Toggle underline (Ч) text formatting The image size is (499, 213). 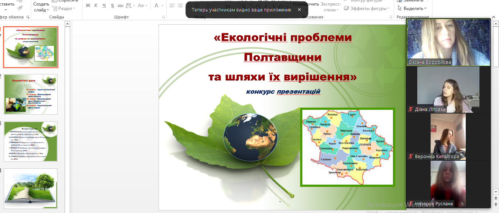[104, 6]
